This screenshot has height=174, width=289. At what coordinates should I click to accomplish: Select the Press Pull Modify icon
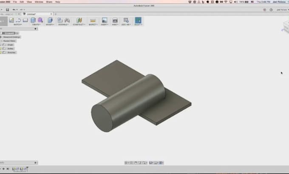pos(50,20)
